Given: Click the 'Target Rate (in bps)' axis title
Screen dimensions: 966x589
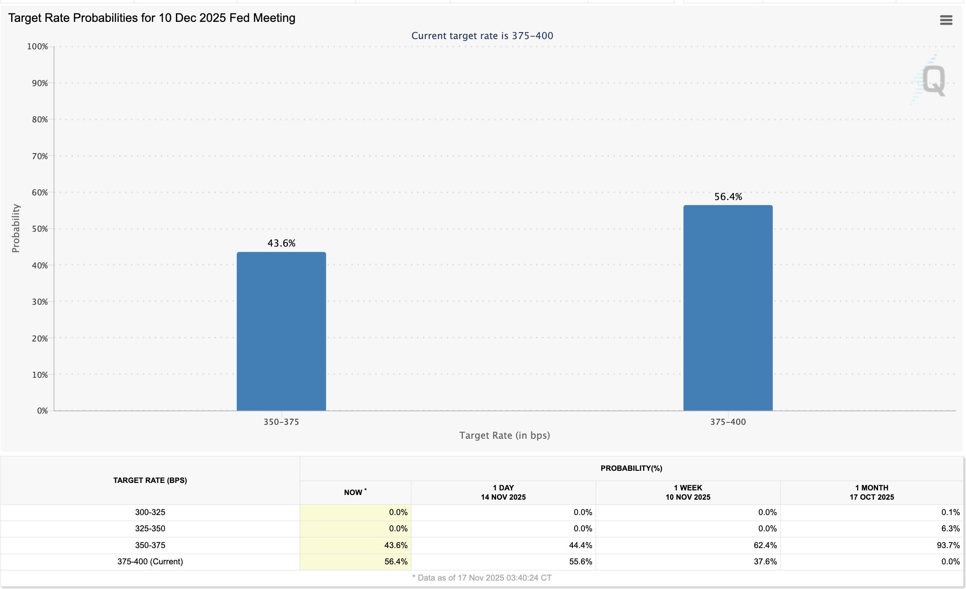Looking at the screenshot, I should (x=504, y=435).
